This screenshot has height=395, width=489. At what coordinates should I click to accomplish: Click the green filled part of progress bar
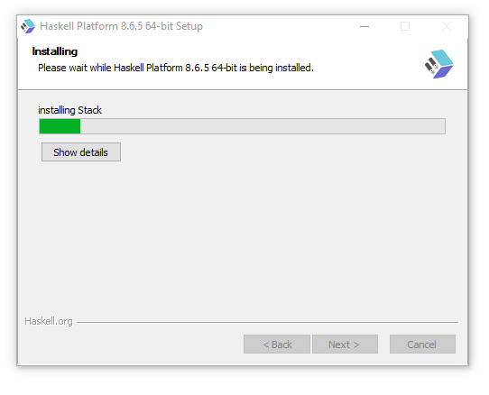tap(60, 126)
